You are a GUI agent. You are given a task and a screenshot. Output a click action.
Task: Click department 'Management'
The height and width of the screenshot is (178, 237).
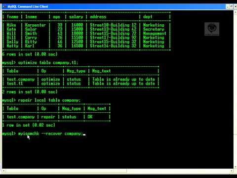(x=155, y=34)
